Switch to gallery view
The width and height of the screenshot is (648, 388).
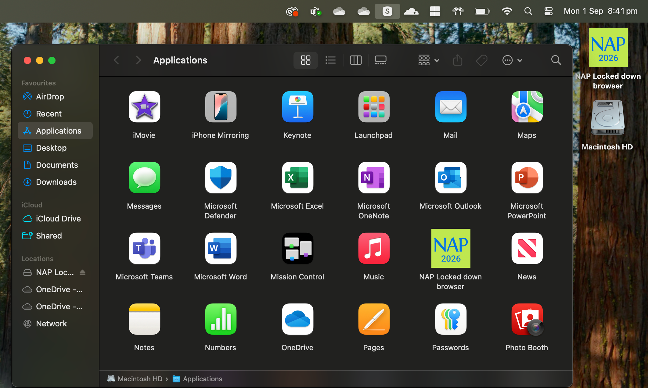tap(380, 60)
